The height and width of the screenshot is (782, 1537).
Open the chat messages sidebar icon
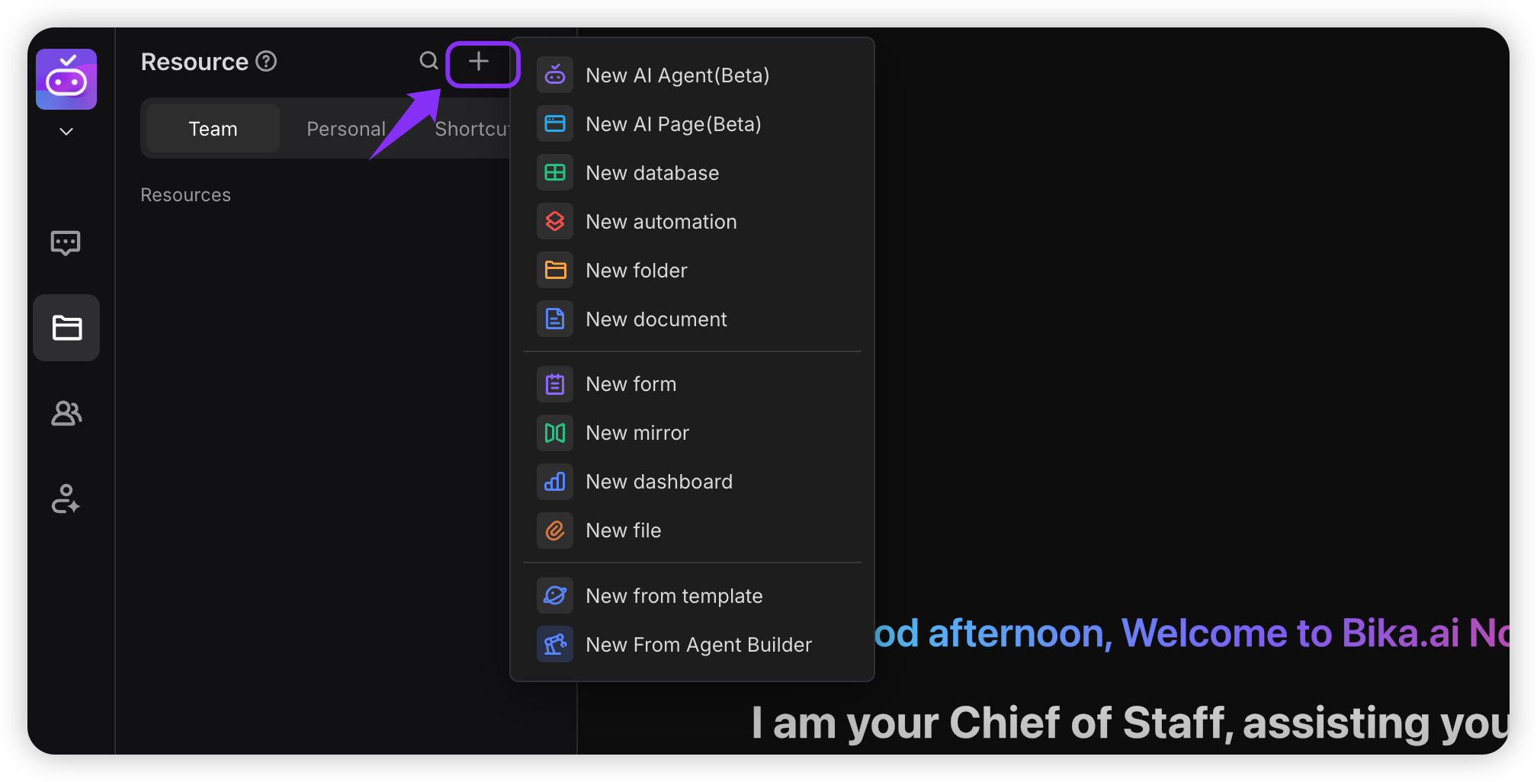pos(66,243)
